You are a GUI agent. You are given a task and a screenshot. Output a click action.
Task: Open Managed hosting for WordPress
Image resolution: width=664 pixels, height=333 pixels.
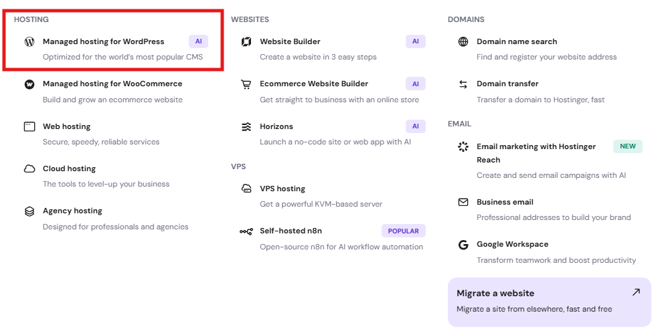pos(103,41)
